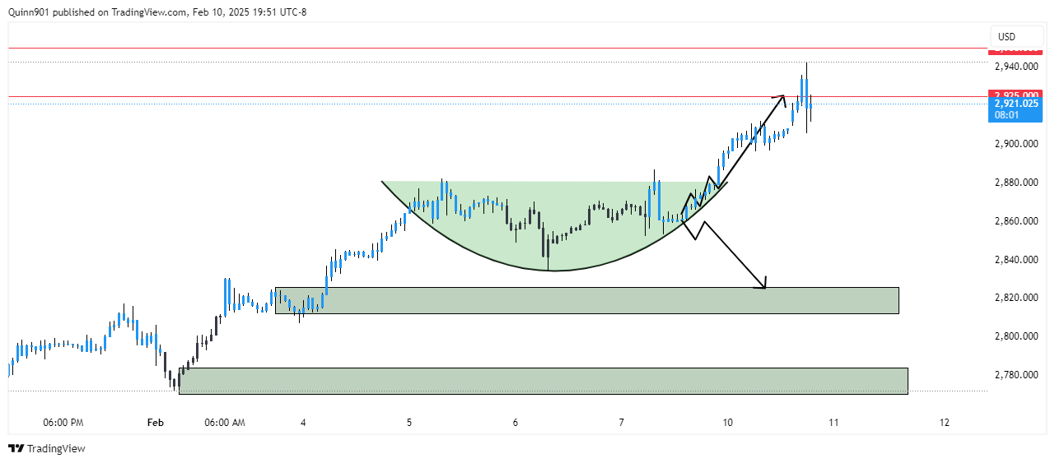The height and width of the screenshot is (463, 1055).
Task: Click the 2,840.000 price axis label
Action: [1015, 260]
